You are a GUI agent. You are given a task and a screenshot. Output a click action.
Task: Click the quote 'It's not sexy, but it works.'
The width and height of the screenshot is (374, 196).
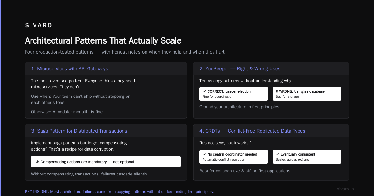tap(225, 143)
